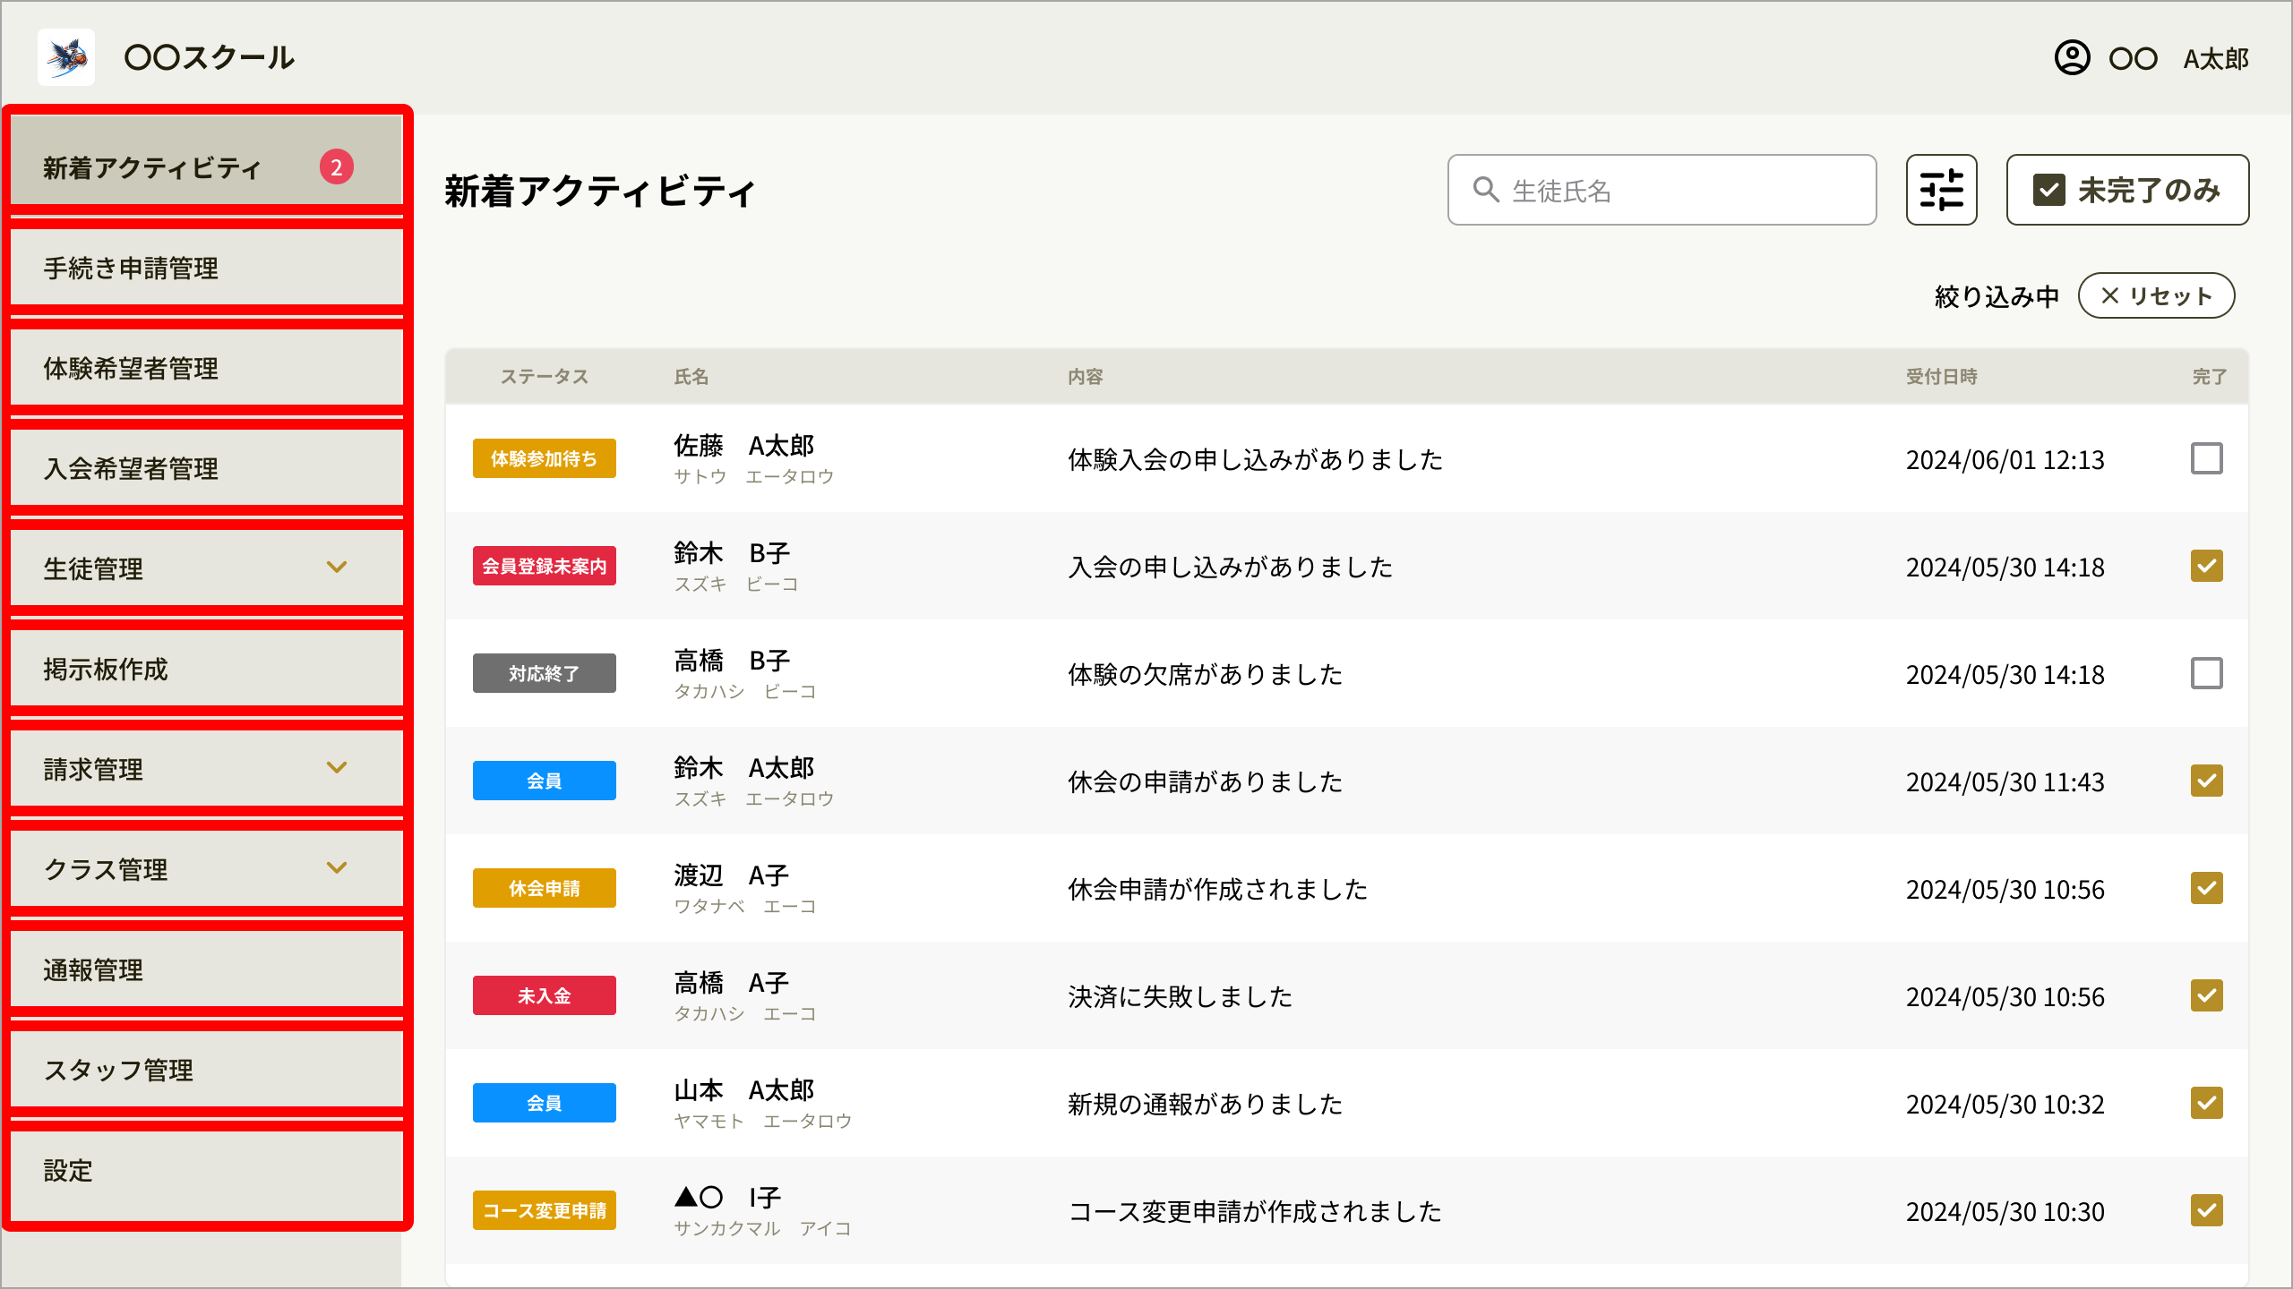Select the 新規の通報がありました text
The height and width of the screenshot is (1289, 2293).
coord(1206,1104)
